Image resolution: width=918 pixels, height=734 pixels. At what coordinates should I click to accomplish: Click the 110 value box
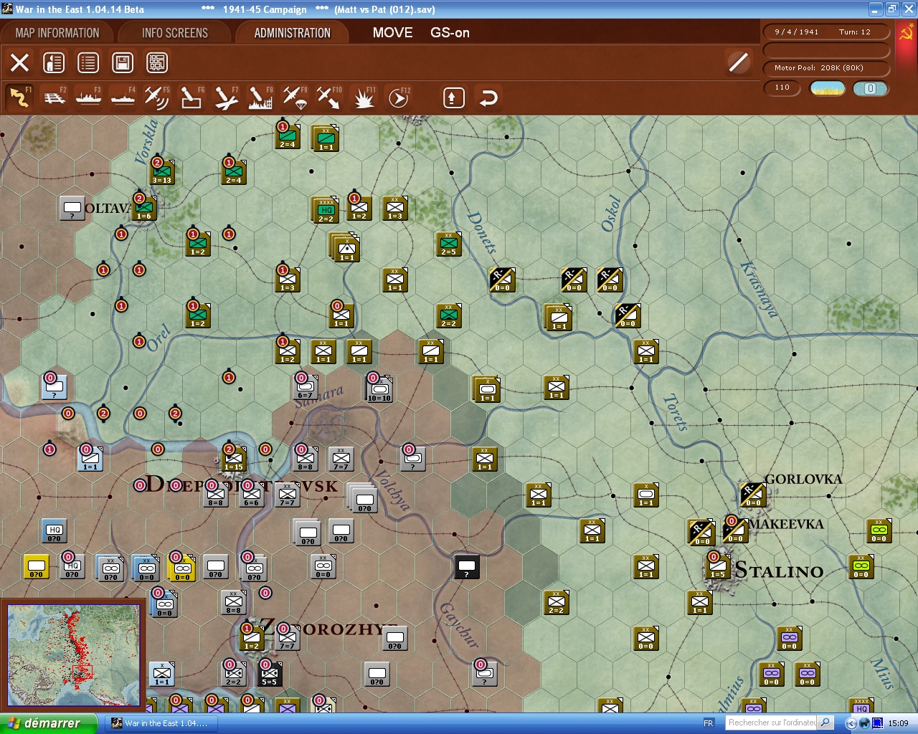point(782,88)
